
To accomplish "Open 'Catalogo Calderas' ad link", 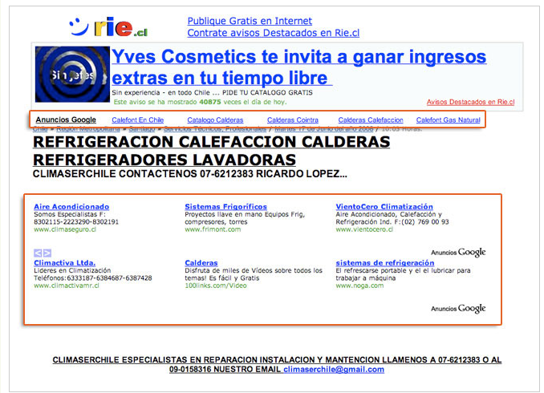I will click(215, 120).
